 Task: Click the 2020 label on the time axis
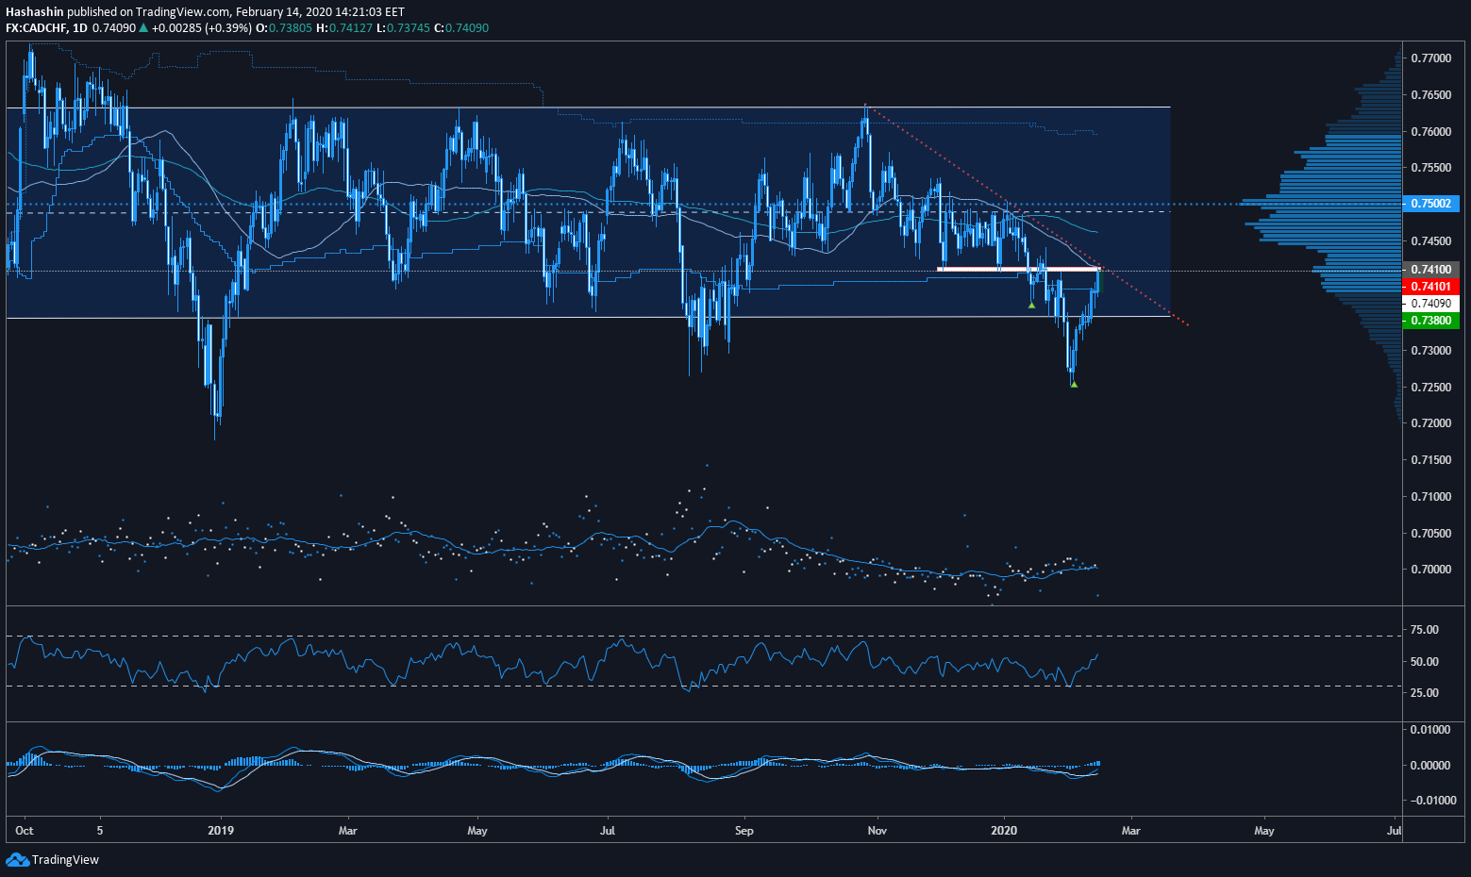point(1004,831)
